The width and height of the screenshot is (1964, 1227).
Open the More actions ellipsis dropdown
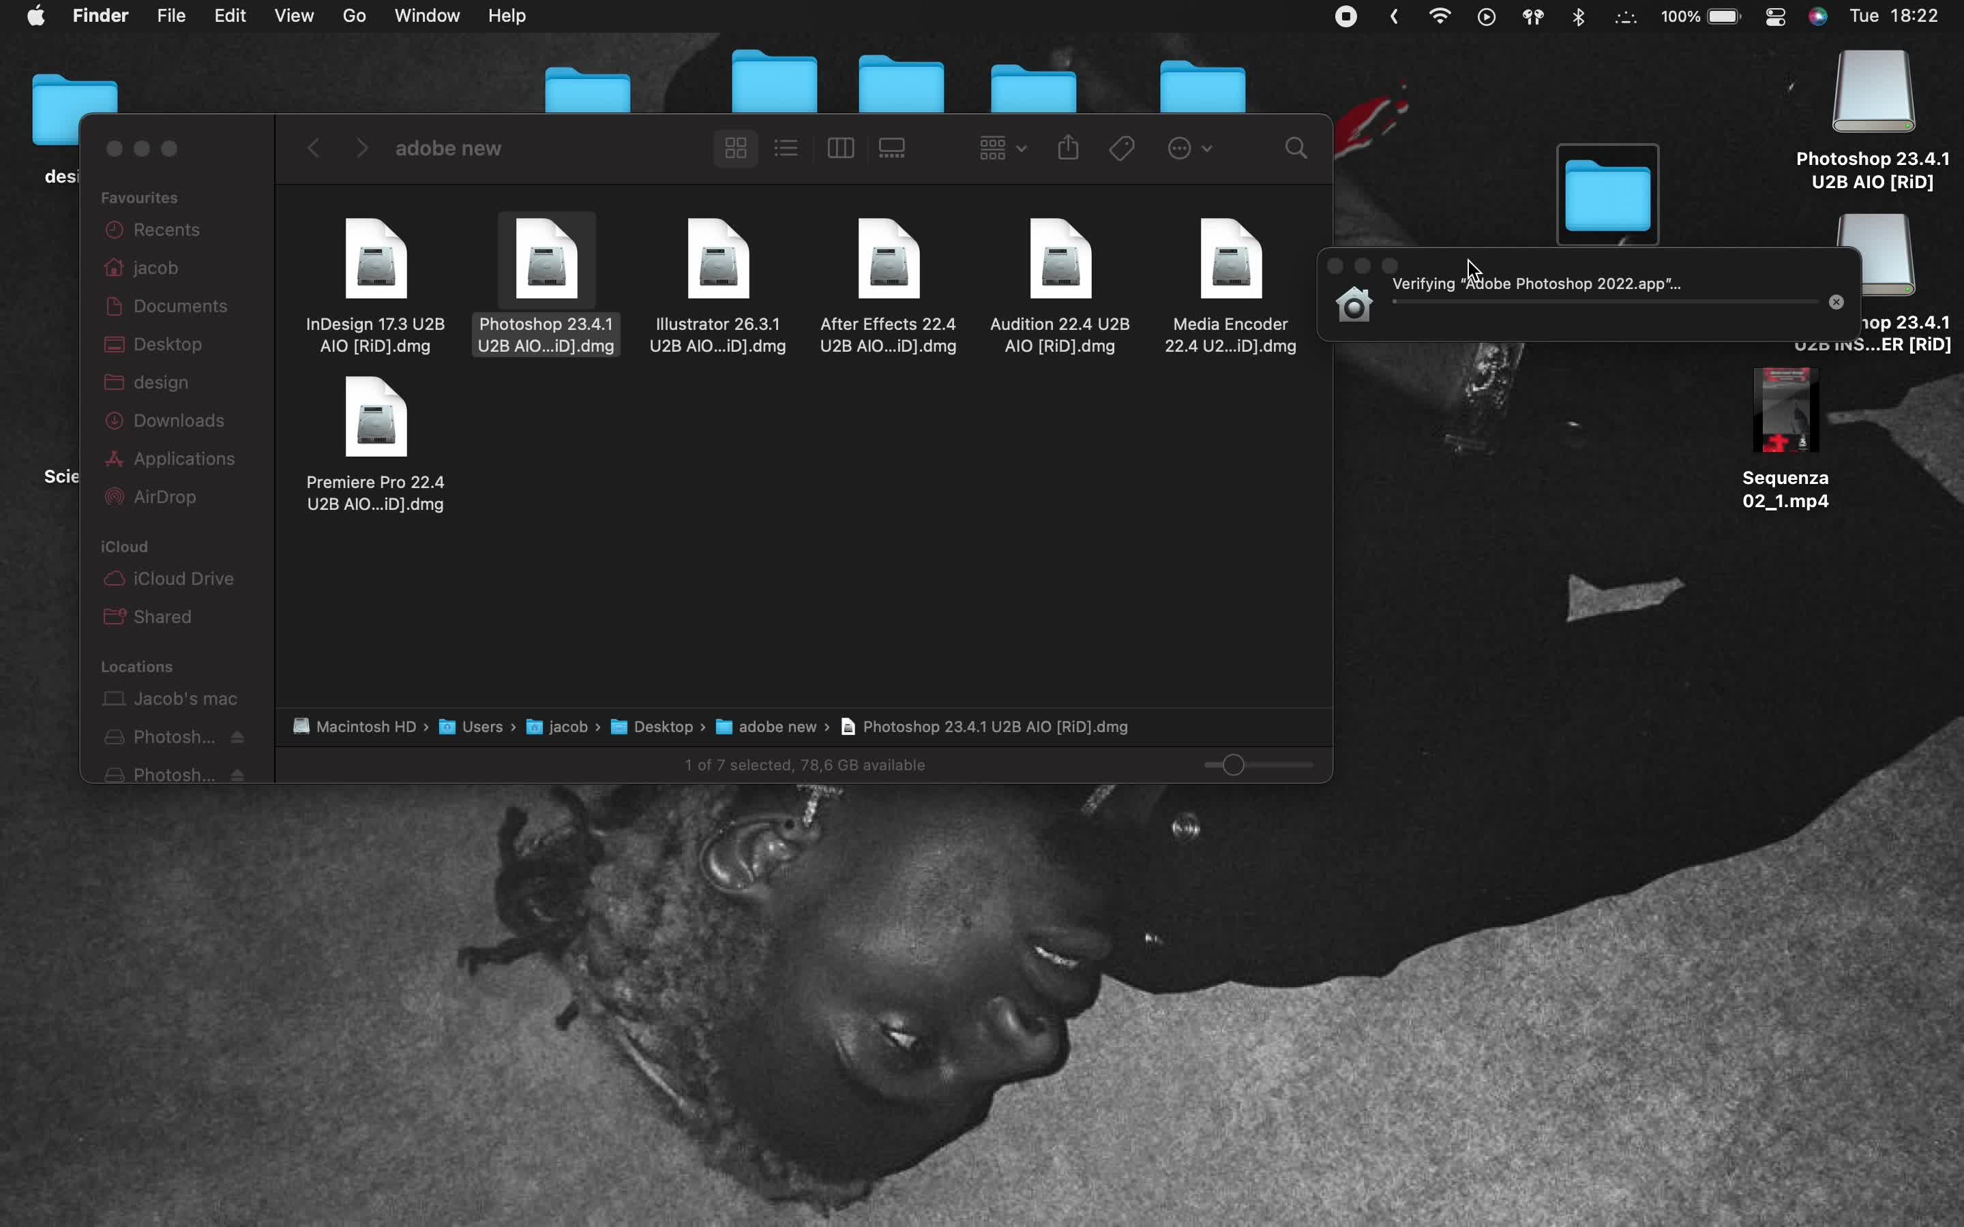(x=1188, y=148)
